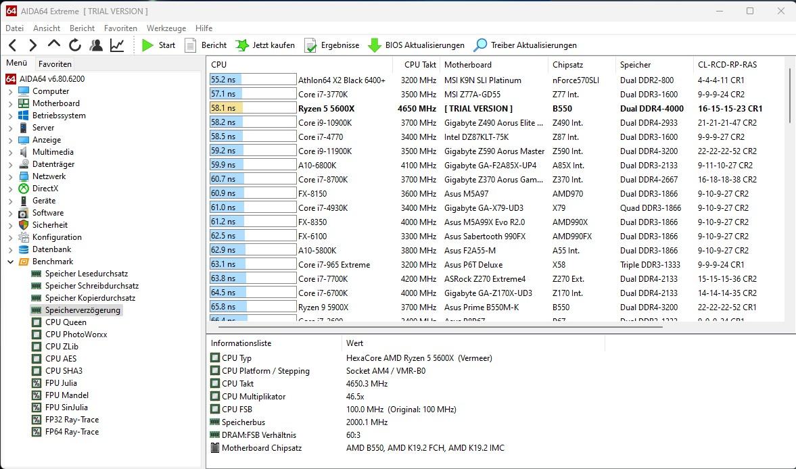
Task: Select the Geräte device icon
Action: tap(24, 201)
